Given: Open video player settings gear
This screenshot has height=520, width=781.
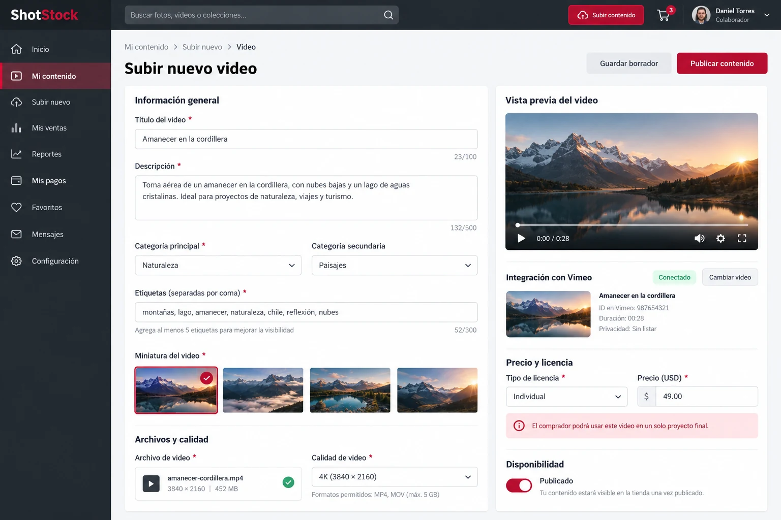Looking at the screenshot, I should coord(720,238).
